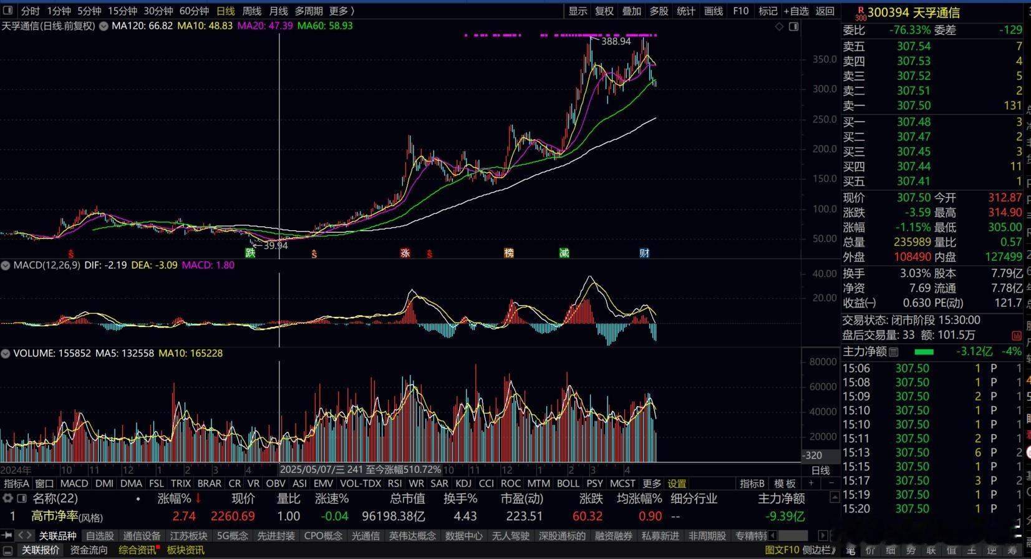
Task: Add stock via +自选
Action: (796, 11)
